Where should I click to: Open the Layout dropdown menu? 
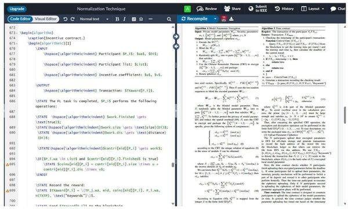(x=313, y=9)
